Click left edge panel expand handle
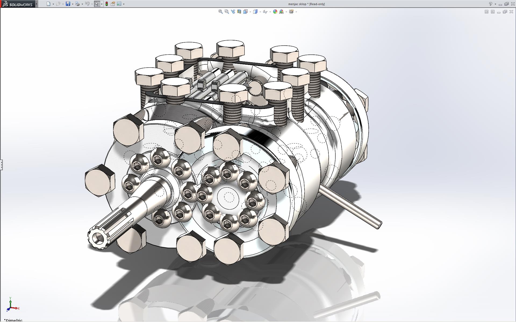Screen dimensions: 516x322 tap(1, 164)
